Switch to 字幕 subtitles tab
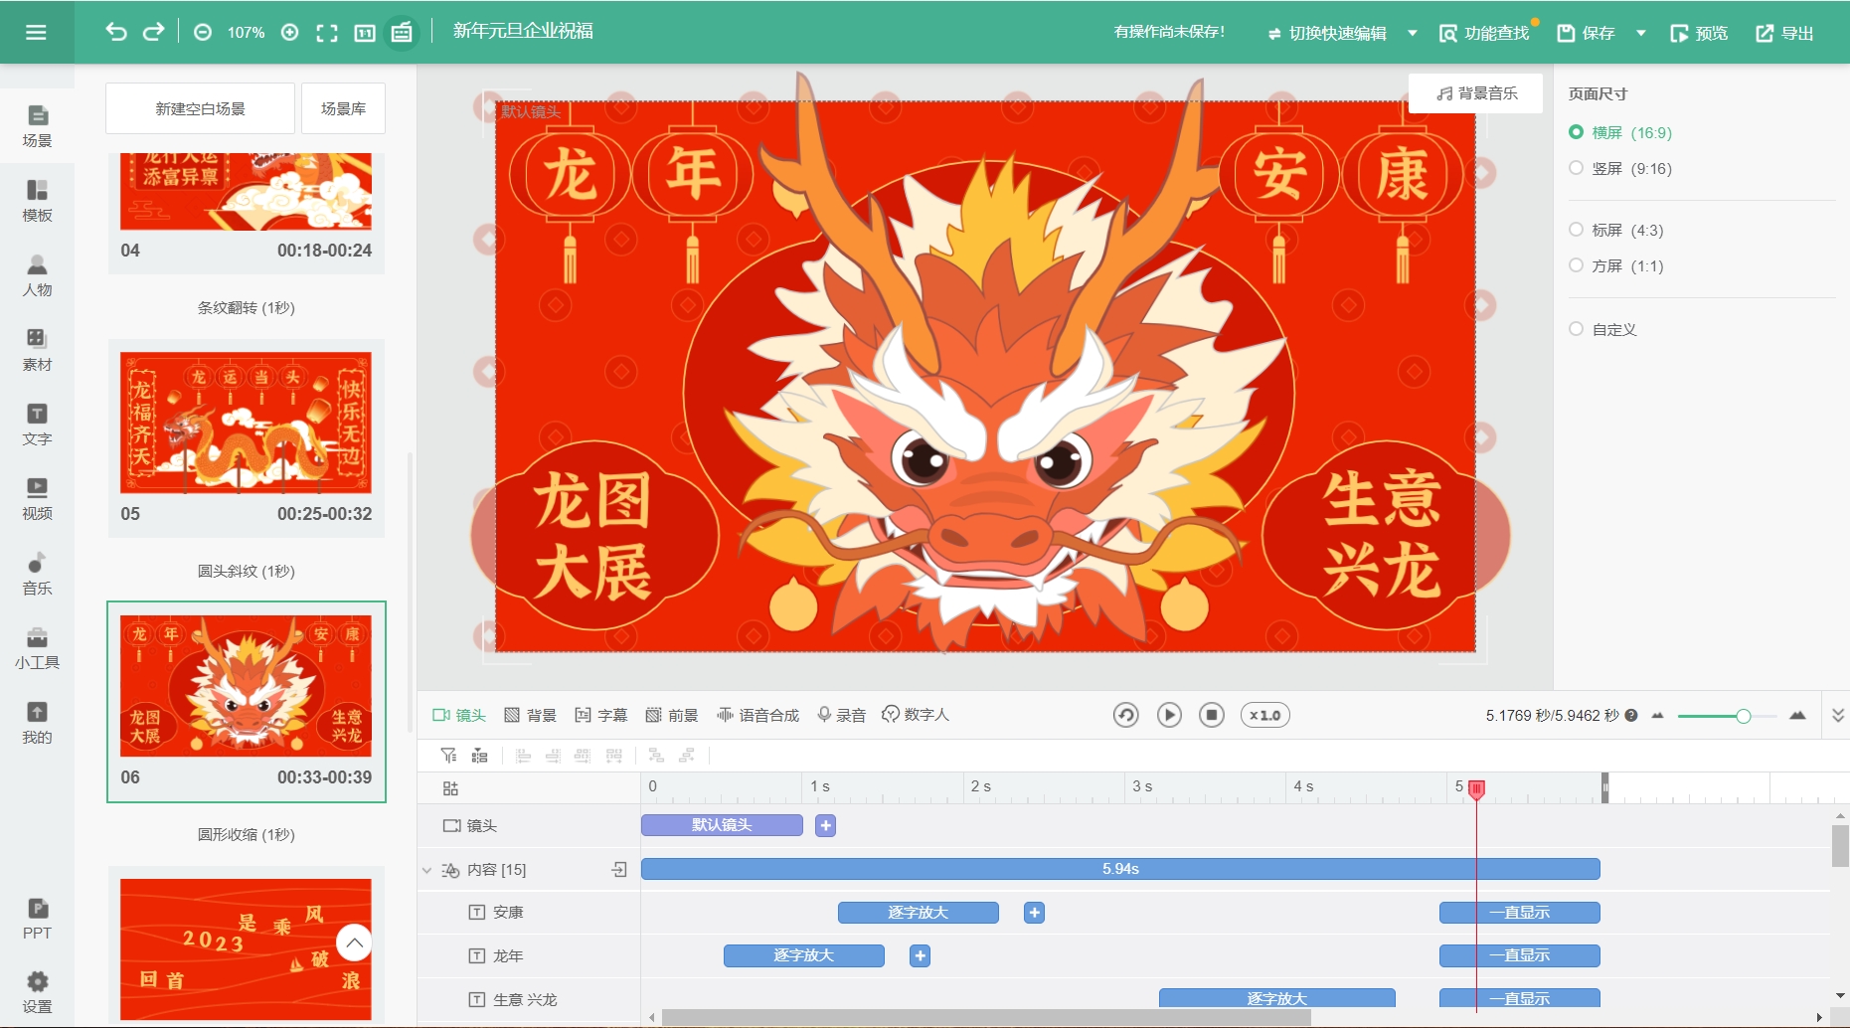 (601, 715)
